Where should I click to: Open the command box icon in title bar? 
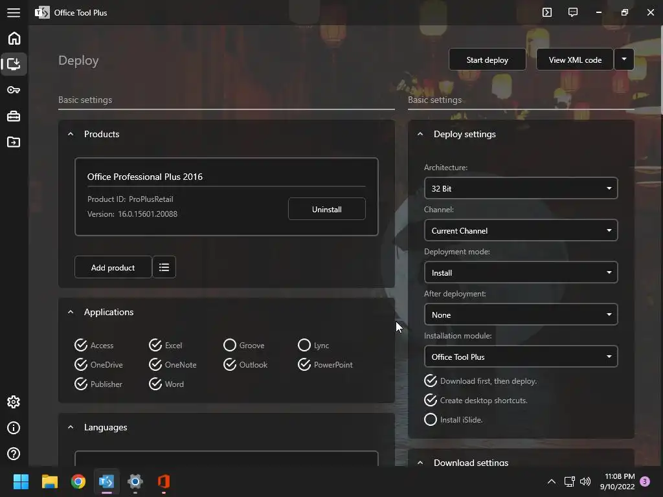[x=547, y=12]
